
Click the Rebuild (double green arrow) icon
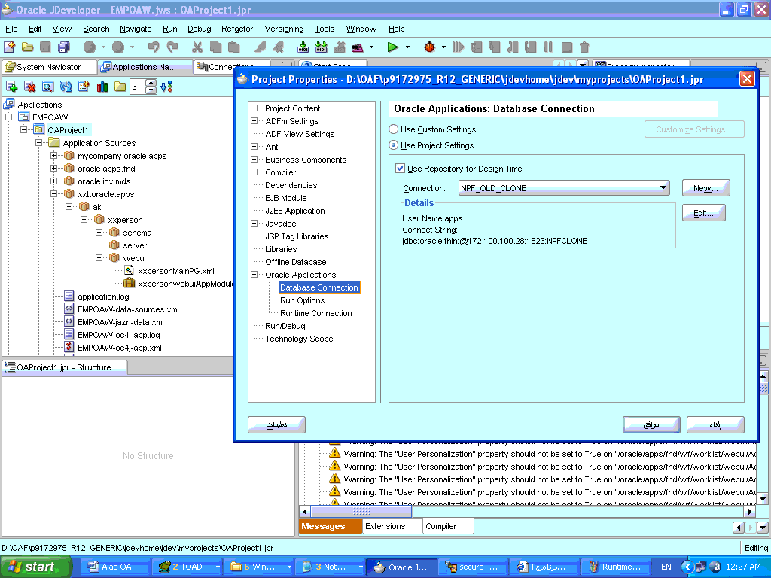click(321, 47)
